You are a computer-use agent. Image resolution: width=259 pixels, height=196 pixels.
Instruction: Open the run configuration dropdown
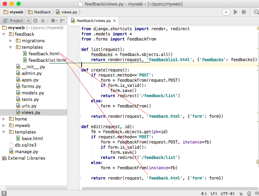click(x=226, y=12)
